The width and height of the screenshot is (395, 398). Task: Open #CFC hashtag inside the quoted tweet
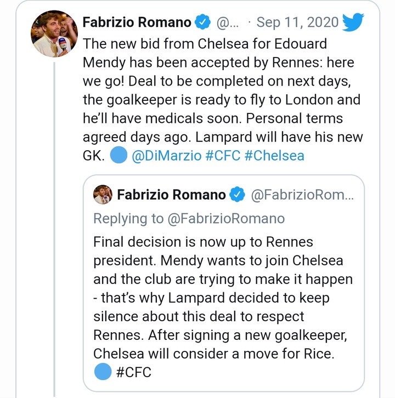134,373
